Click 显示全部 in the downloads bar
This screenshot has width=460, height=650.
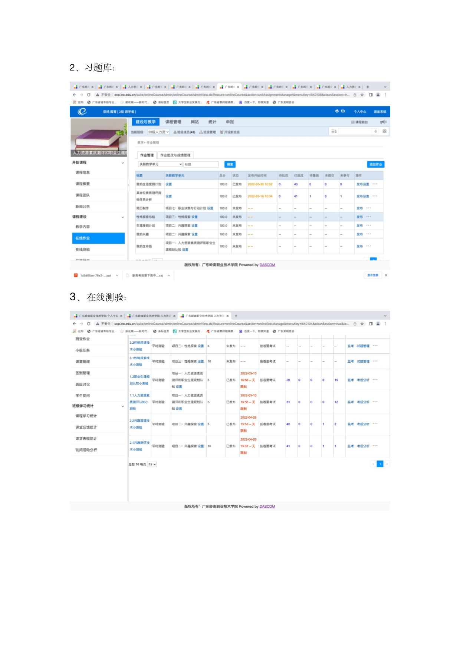[x=373, y=275]
